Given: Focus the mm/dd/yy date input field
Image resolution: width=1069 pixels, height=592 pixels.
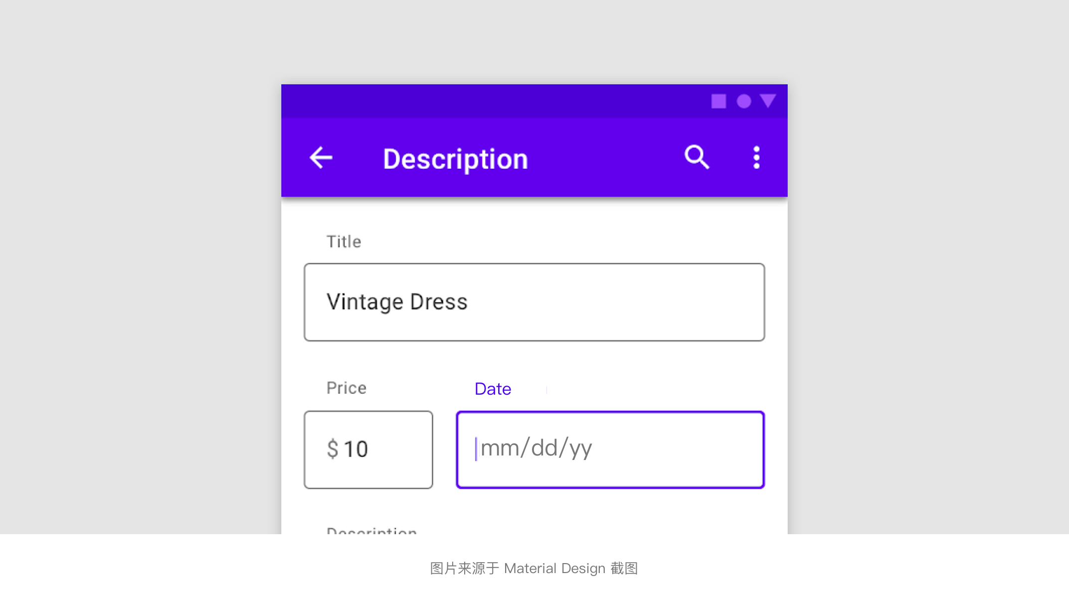Looking at the screenshot, I should 609,449.
